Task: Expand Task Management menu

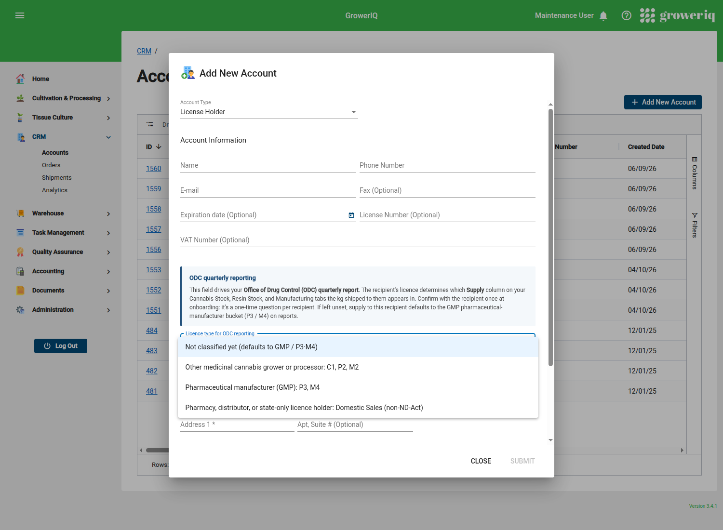Action: 108,233
